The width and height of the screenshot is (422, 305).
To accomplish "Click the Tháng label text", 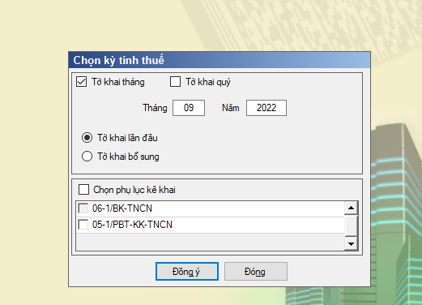I will 155,108.
